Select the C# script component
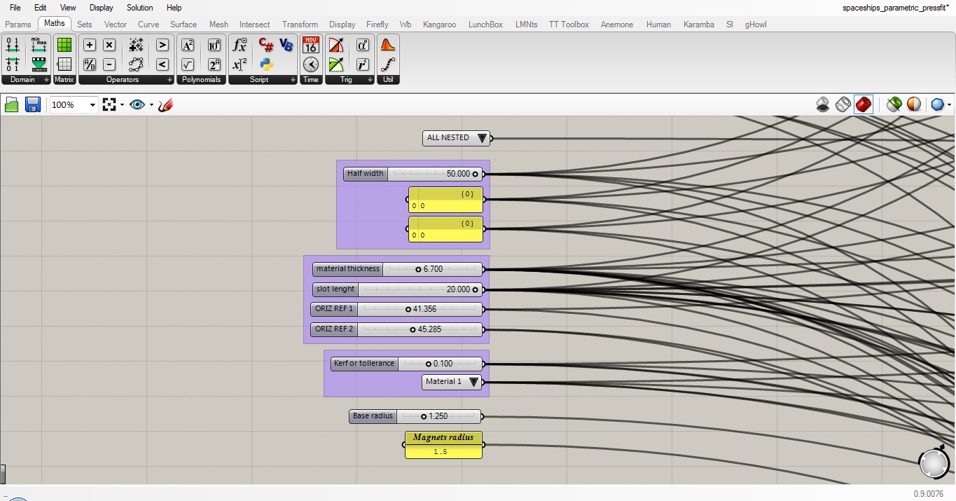 266,45
